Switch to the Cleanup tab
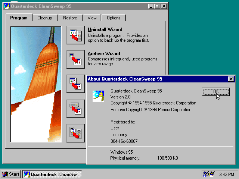Screen dimensions: 239x179 tap(45, 18)
